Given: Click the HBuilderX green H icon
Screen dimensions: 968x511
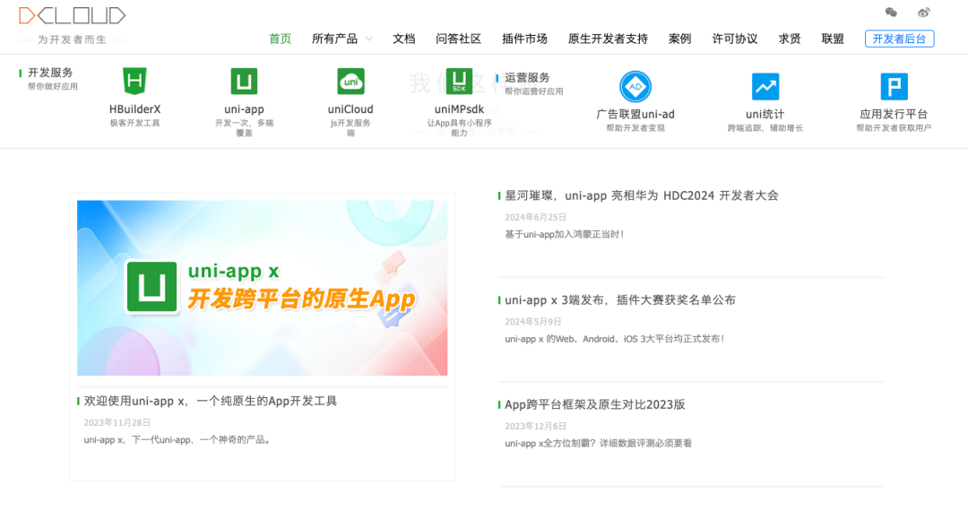Looking at the screenshot, I should (134, 81).
